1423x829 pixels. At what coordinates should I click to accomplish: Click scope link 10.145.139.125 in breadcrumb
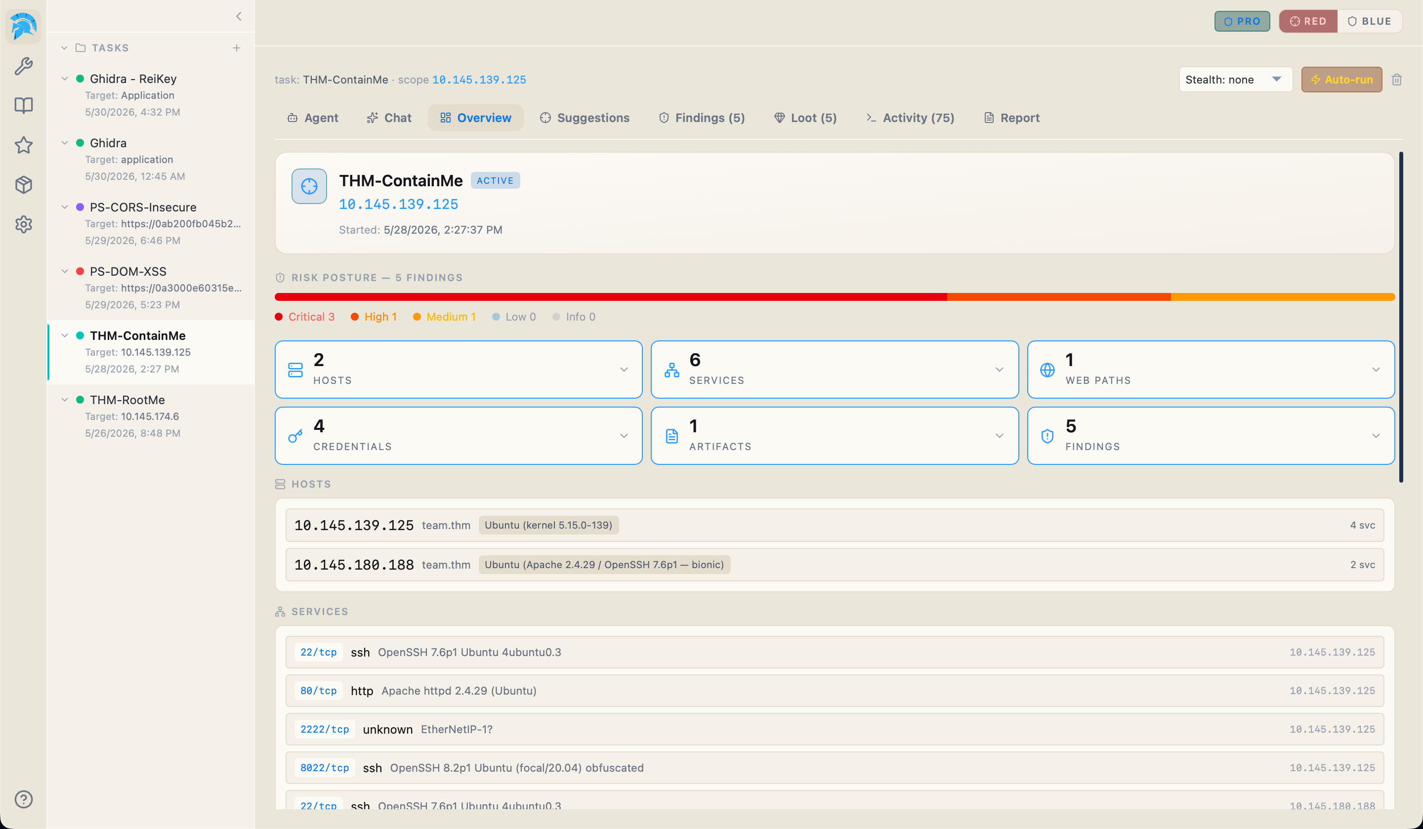(x=479, y=80)
